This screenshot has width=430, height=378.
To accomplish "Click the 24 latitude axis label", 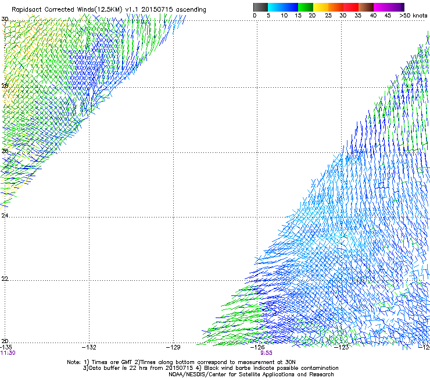I will (5, 216).
